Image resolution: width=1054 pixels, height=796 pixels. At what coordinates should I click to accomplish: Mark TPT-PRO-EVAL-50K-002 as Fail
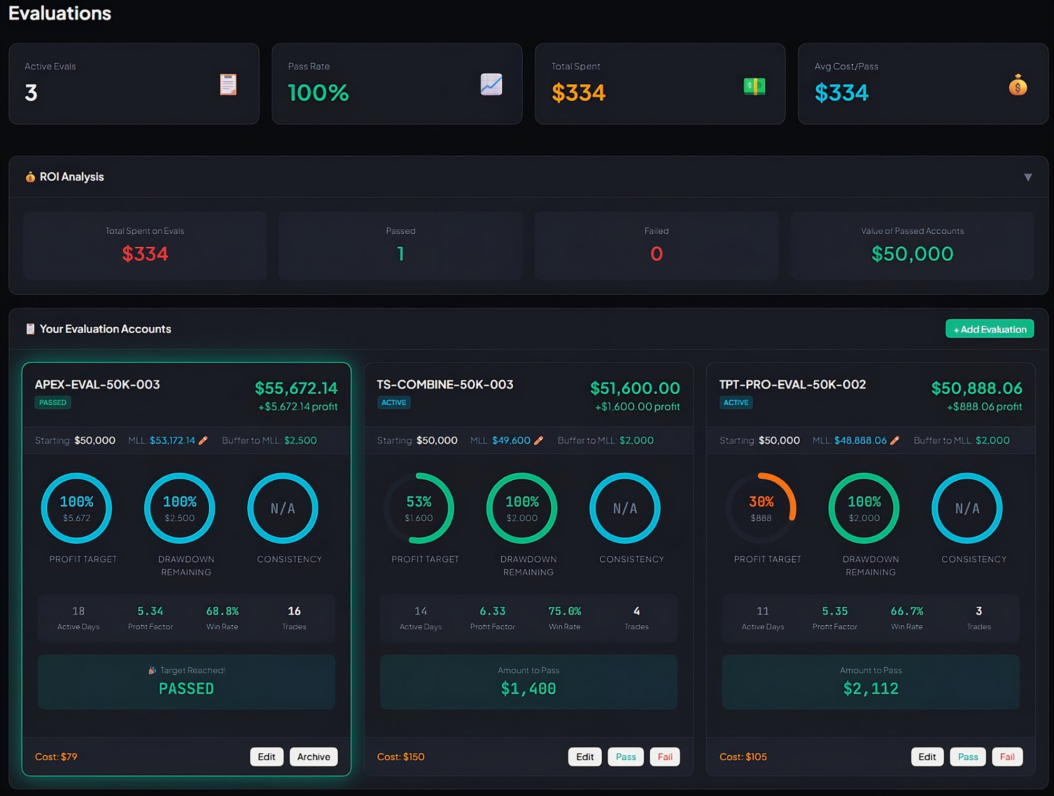pos(1007,757)
